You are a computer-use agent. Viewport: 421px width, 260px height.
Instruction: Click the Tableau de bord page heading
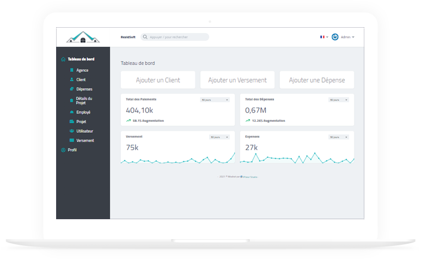tap(138, 63)
